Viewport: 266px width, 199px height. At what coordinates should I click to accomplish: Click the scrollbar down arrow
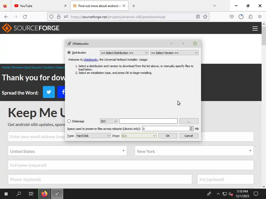click(x=264, y=187)
